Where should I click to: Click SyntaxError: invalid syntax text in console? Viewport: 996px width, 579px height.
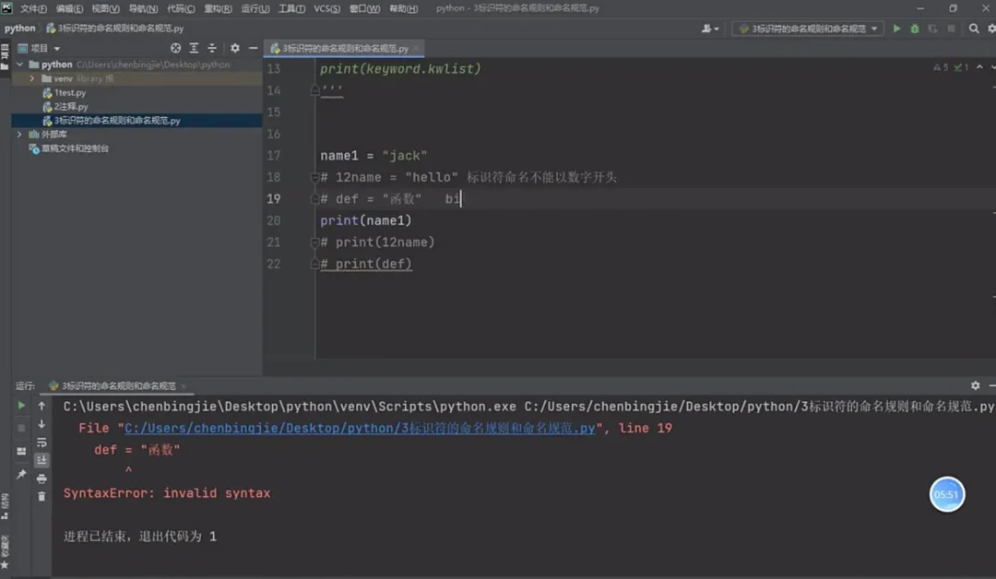(167, 492)
